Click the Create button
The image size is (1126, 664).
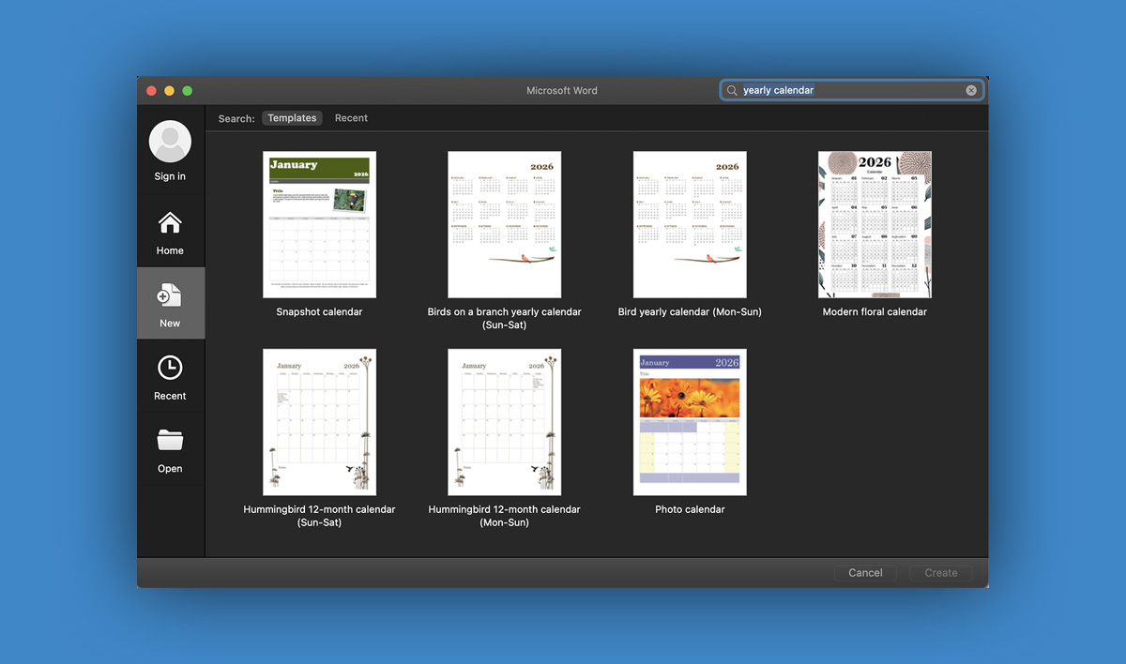click(x=940, y=572)
